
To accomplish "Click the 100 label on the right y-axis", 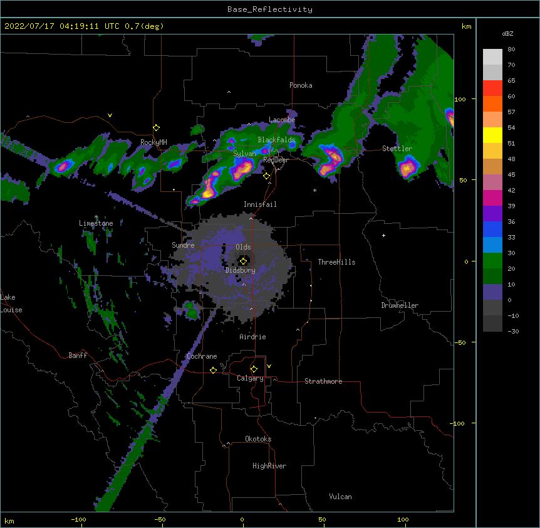I will point(460,99).
